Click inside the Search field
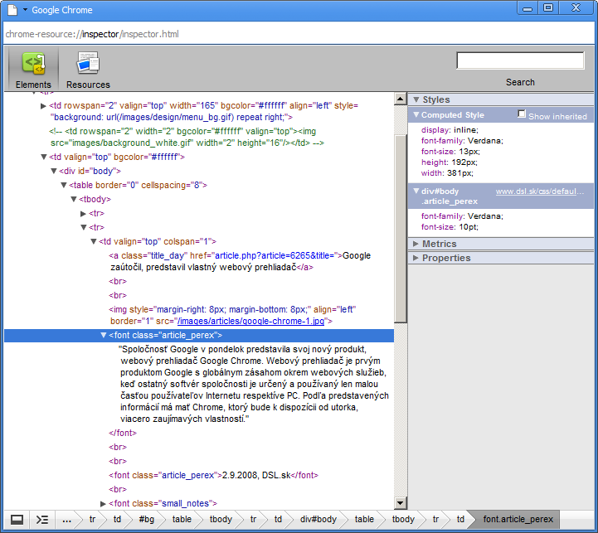 [x=520, y=61]
